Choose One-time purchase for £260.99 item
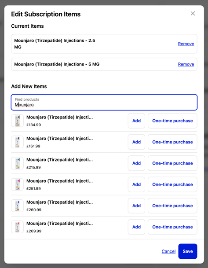 172,206
